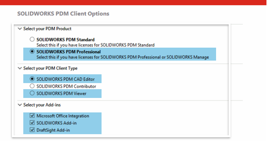Select the SOLIDWORKS PDM Standard radio button
The image size is (276, 141).
tap(32, 39)
